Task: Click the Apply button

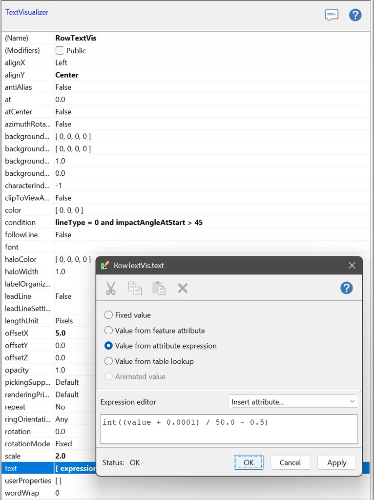Action: [x=336, y=462]
